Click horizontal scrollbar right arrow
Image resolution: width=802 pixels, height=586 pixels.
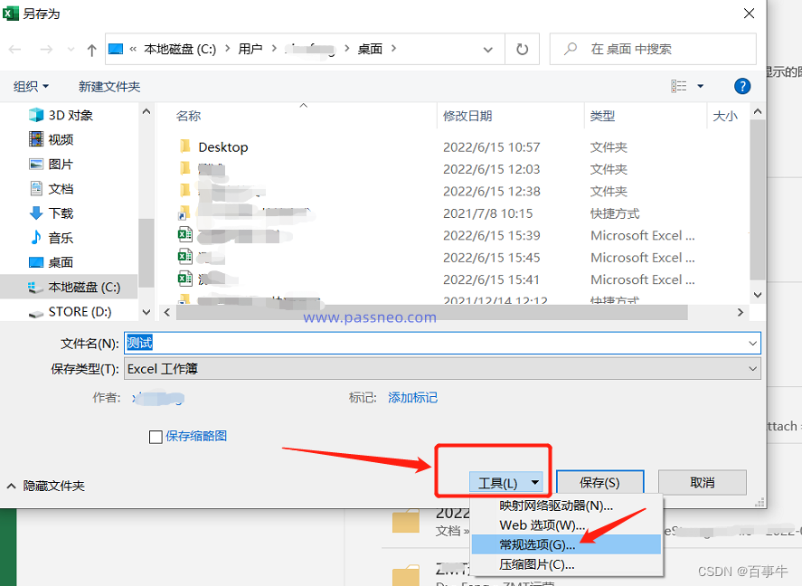[741, 312]
